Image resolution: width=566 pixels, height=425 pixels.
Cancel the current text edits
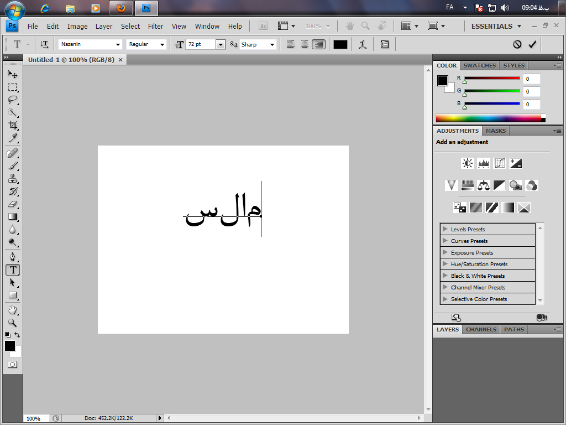tap(517, 44)
